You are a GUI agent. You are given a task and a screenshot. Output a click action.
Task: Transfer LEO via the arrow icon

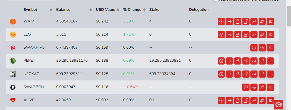point(229,34)
